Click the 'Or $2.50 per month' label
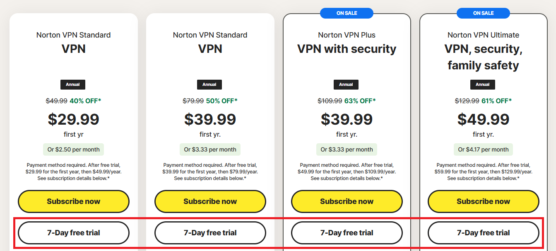556x251 pixels. tap(74, 149)
